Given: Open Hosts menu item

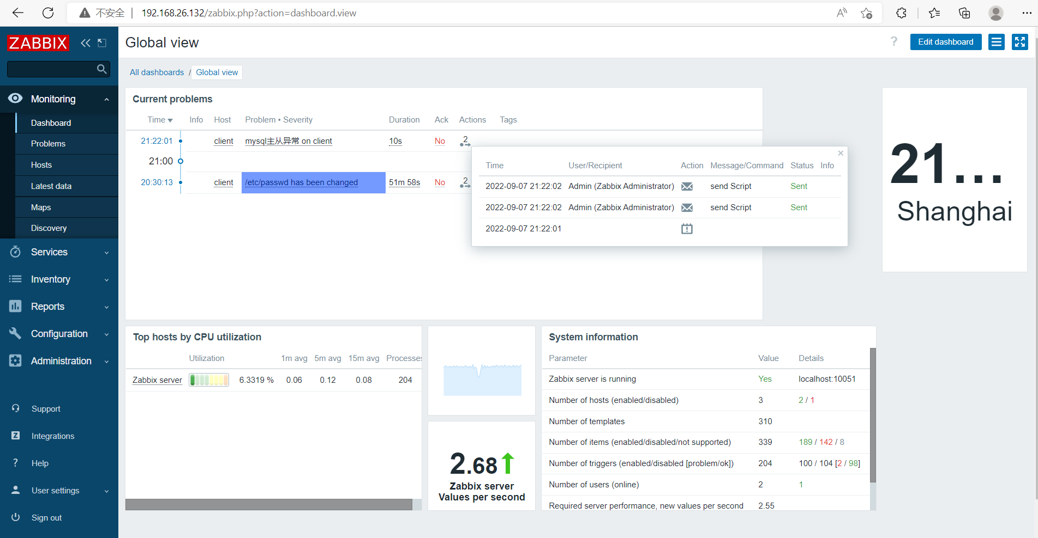Looking at the screenshot, I should tap(41, 165).
